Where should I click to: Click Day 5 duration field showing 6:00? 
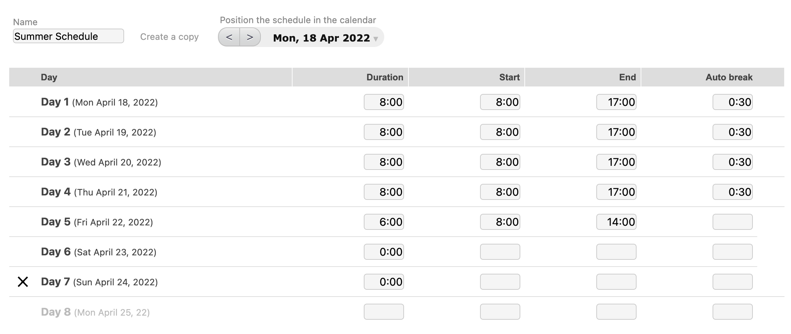pyautogui.click(x=384, y=222)
